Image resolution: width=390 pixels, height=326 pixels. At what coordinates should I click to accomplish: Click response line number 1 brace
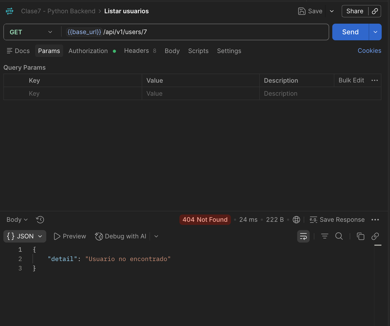coord(34,250)
